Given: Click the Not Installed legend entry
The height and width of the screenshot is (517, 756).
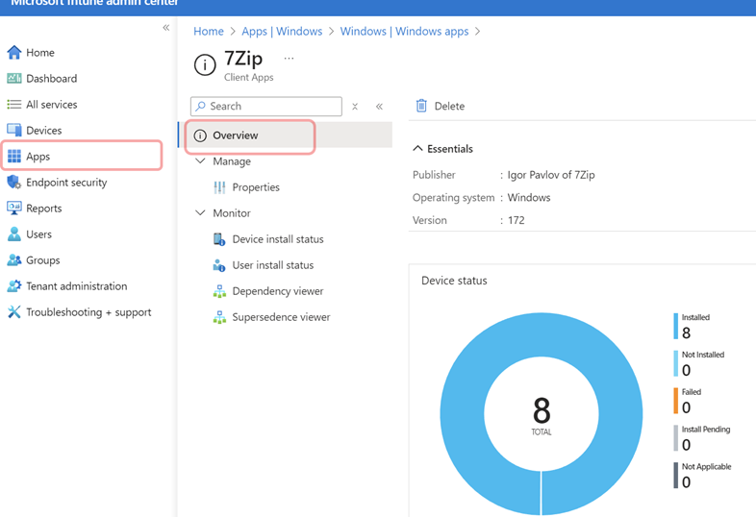Looking at the screenshot, I should [699, 363].
